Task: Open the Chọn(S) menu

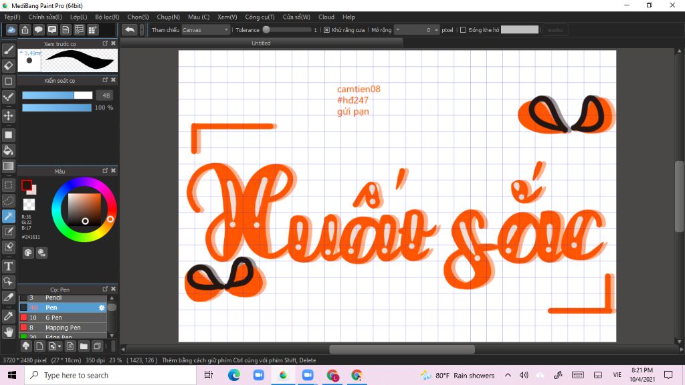Action: 138,17
